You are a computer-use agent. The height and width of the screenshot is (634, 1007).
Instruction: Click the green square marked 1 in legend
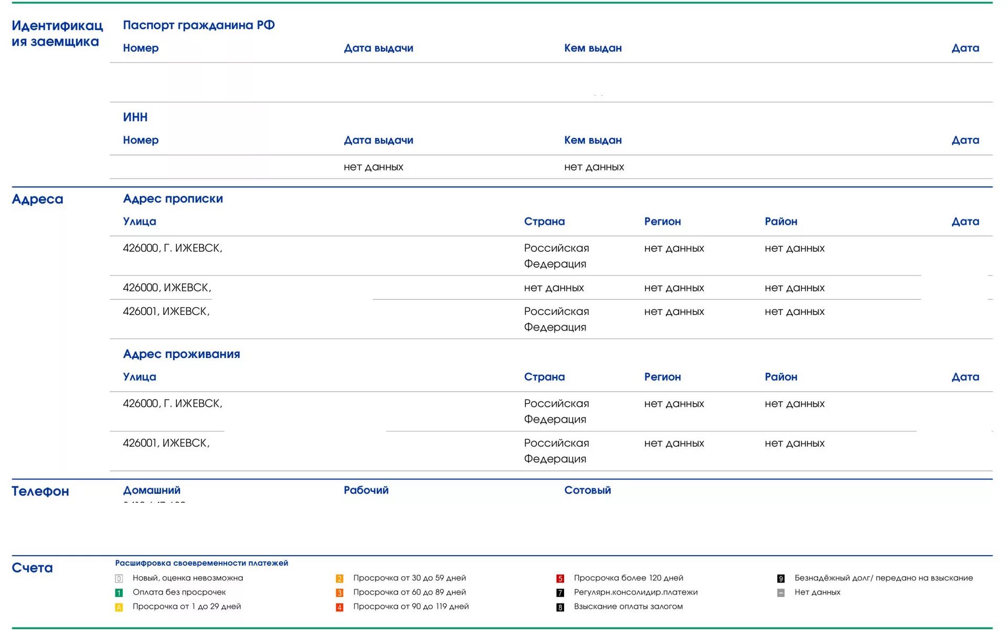point(119,593)
